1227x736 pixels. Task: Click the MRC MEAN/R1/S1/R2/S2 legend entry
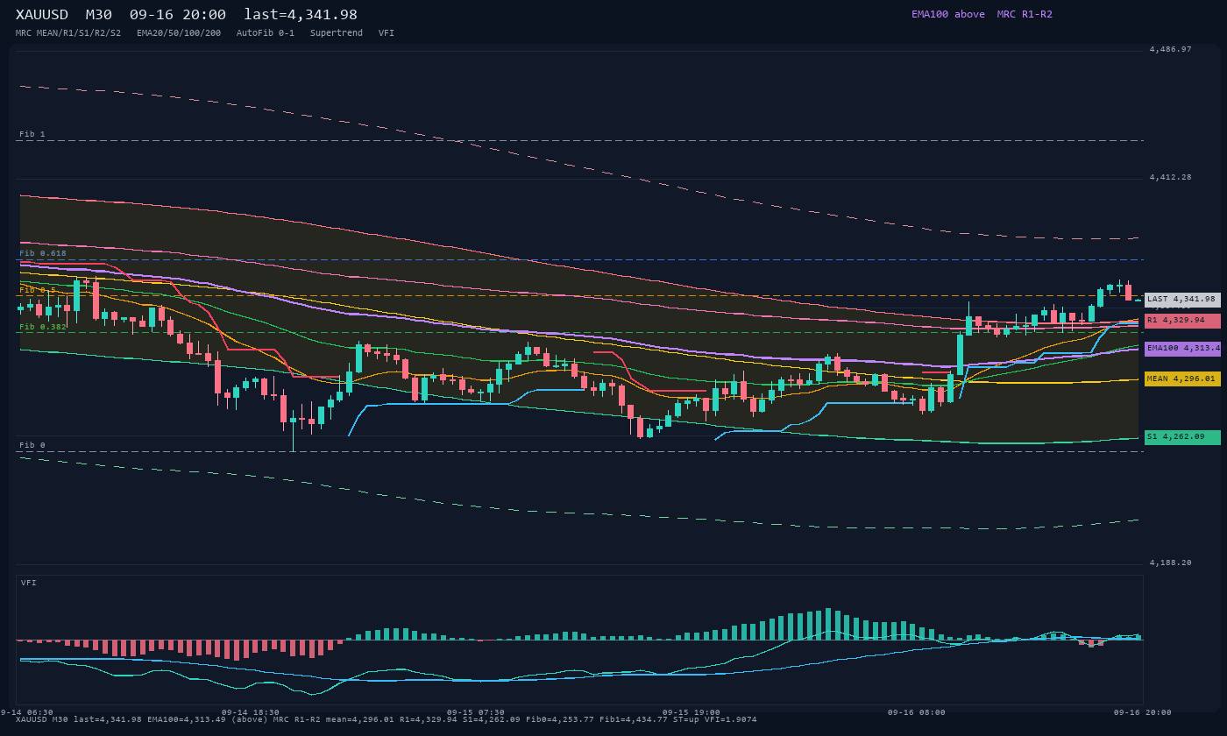click(68, 32)
